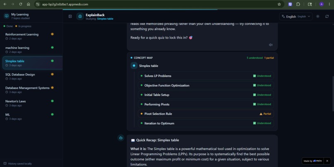Click the Iteration to Optimum concept
Viewport: 334px width, 167px height.
click(206, 123)
